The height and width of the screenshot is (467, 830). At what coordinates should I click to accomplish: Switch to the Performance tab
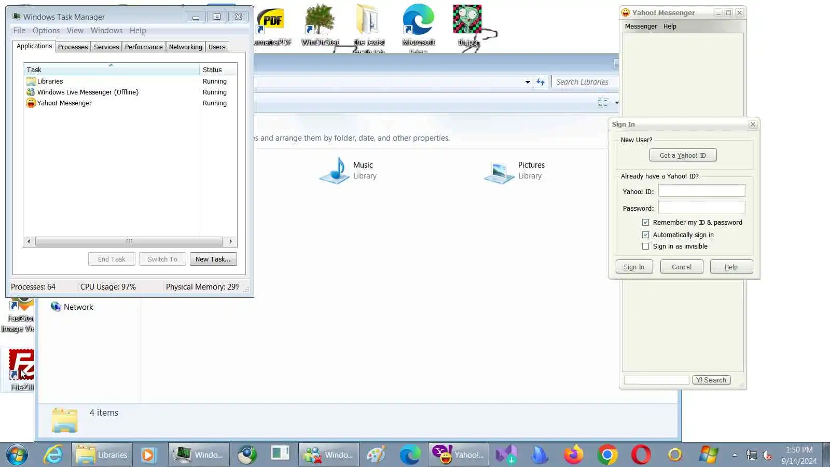pyautogui.click(x=144, y=47)
